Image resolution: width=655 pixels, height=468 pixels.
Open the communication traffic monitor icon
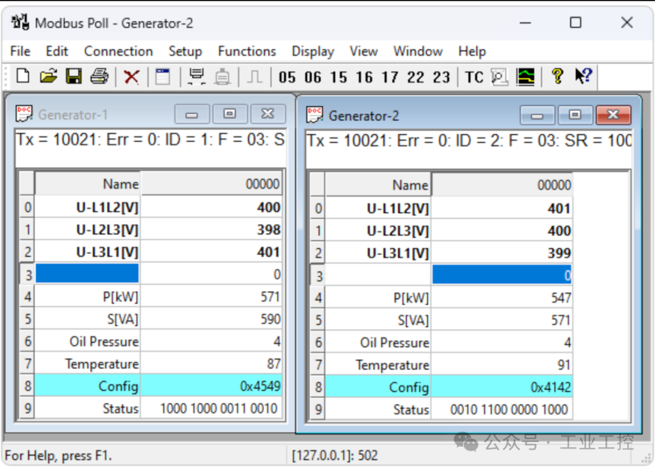click(x=500, y=77)
